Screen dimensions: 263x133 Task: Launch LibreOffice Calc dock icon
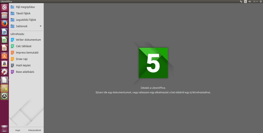click(x=4, y=40)
